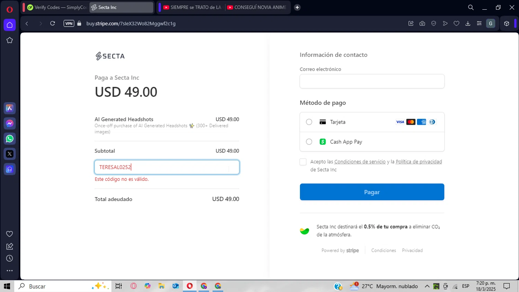Switch to CONSEGUÍ NOVIA ANIME tab
The image size is (519, 292).
[x=256, y=7]
